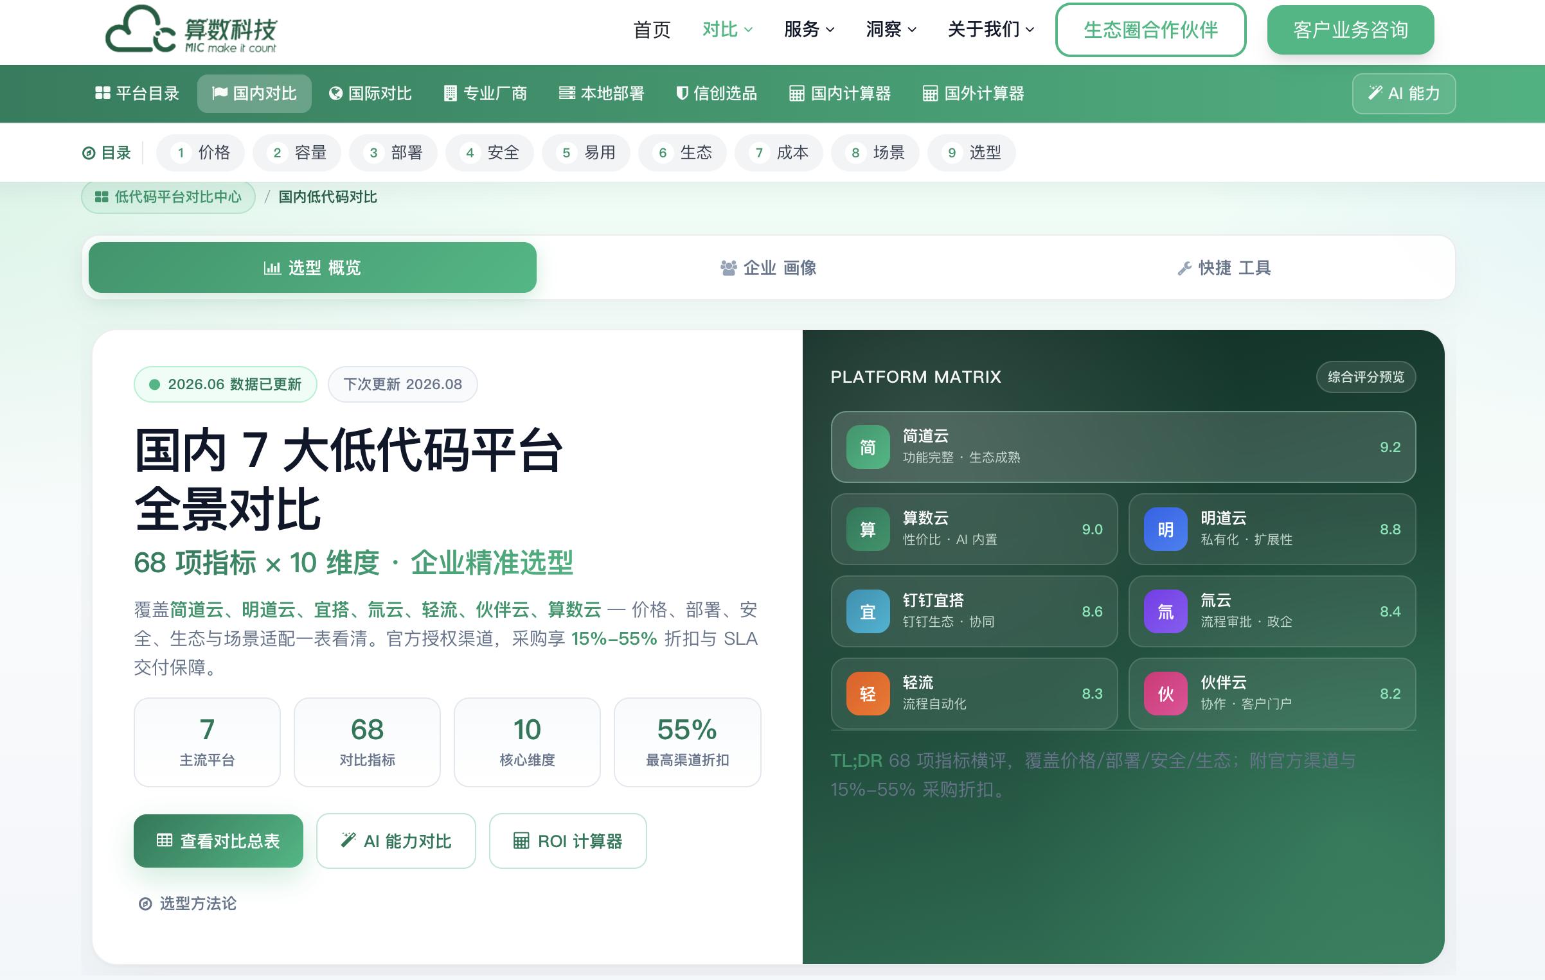Click 国内低代码对比 breadcrumb text
Screen dimensions: 1545x980
328,197
